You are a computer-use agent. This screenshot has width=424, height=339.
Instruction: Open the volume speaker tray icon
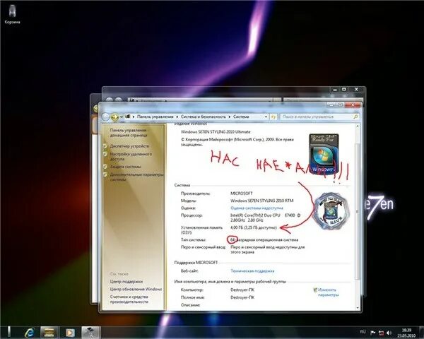click(389, 333)
